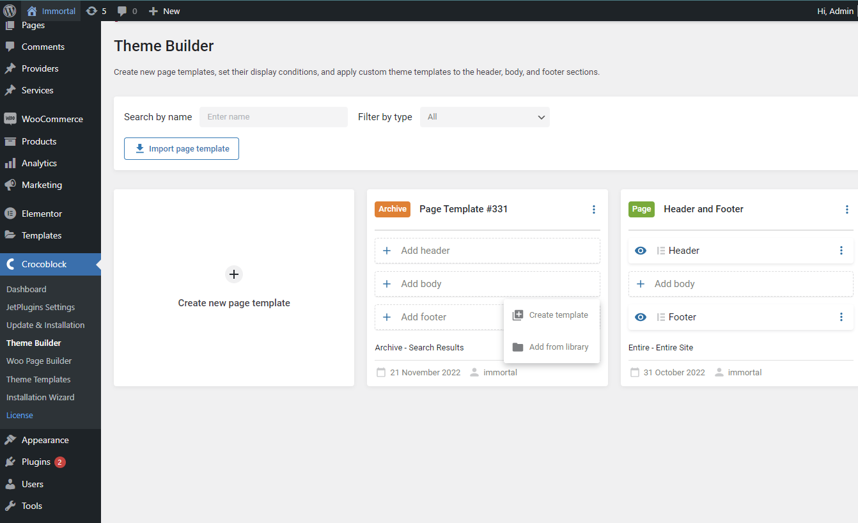This screenshot has width=858, height=523.
Task: Choose Create template from the popup
Action: click(552, 315)
